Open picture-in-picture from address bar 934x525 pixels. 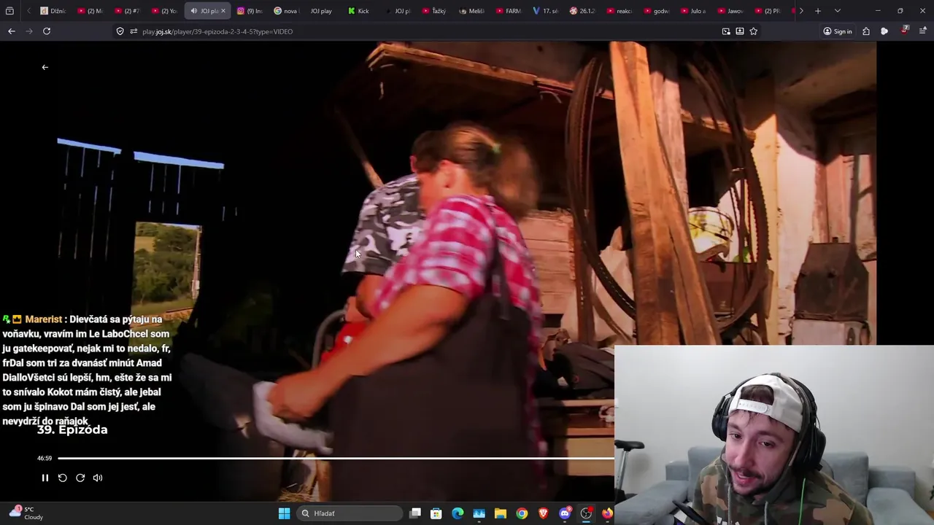726,31
